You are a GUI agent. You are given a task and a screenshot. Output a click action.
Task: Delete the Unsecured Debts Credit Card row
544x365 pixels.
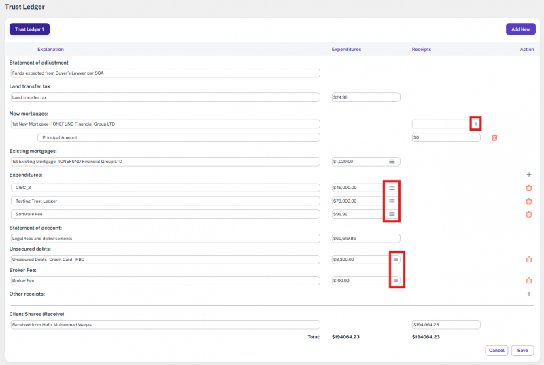[528, 259]
